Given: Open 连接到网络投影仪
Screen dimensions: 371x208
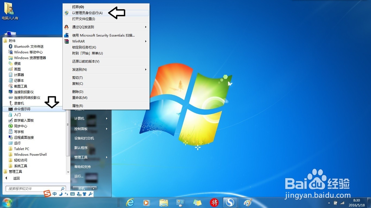Looking at the screenshot, I should click(24, 97).
